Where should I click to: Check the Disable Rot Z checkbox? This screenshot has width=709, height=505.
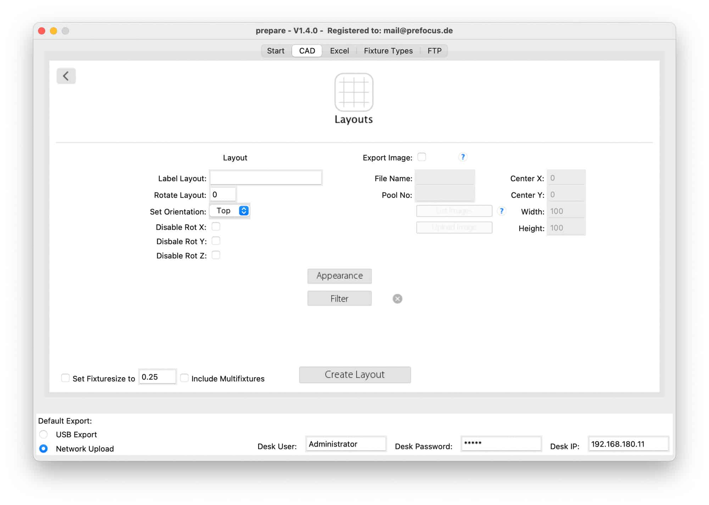tap(216, 255)
